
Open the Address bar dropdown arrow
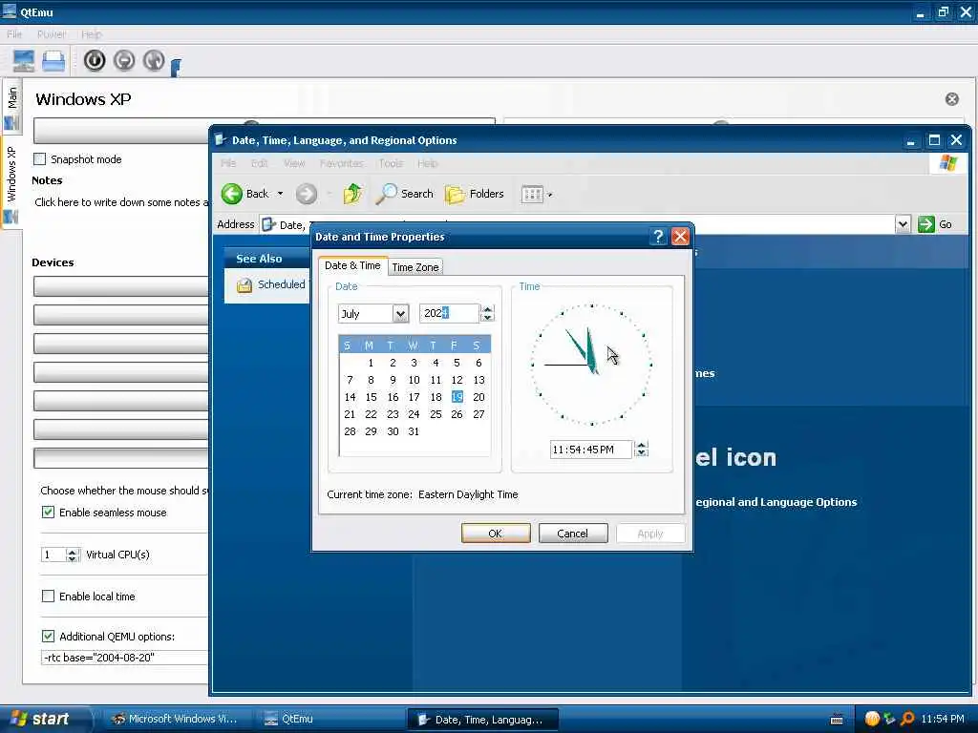(x=903, y=224)
